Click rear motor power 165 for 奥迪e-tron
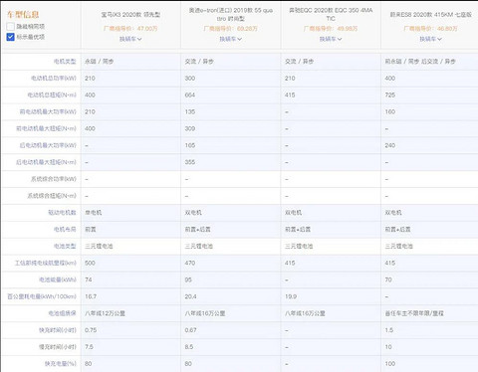This screenshot has width=478, height=372. 190,145
